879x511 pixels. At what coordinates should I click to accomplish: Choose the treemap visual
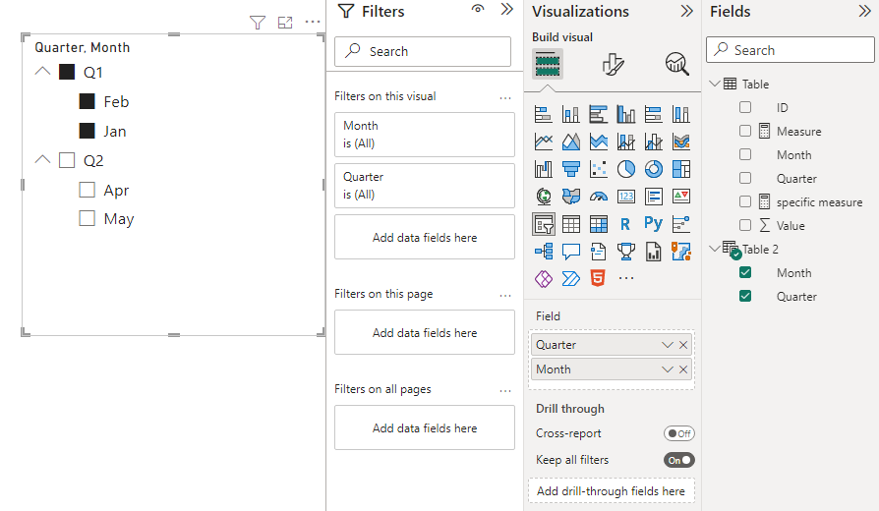pyautogui.click(x=681, y=169)
